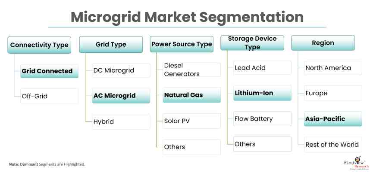Click the Off-Grid segment box
Screen dimensions: 370x176
[49, 96]
